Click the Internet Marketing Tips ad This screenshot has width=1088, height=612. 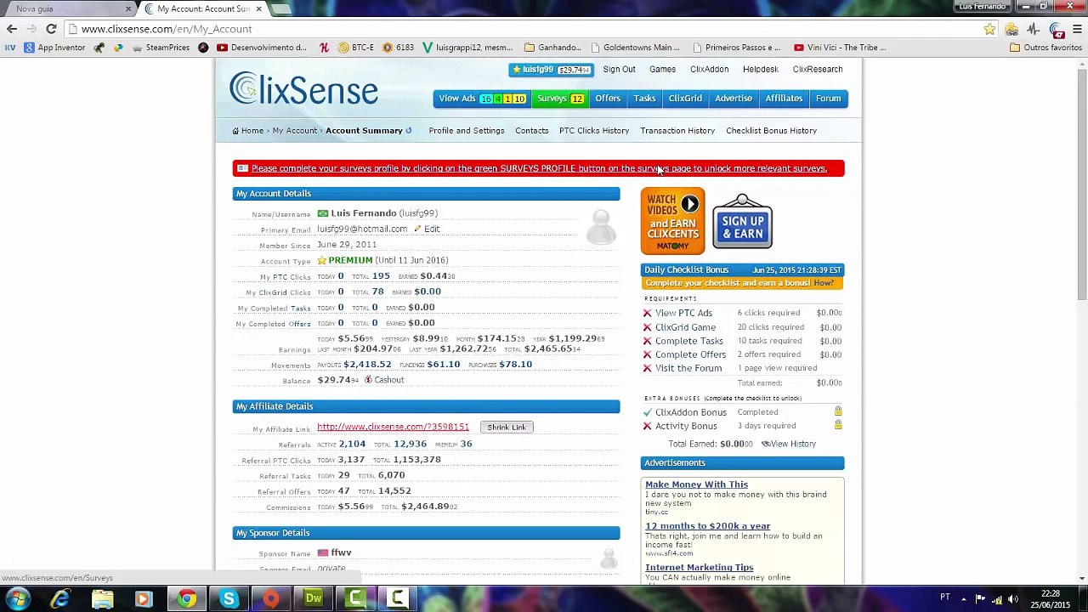699,568
